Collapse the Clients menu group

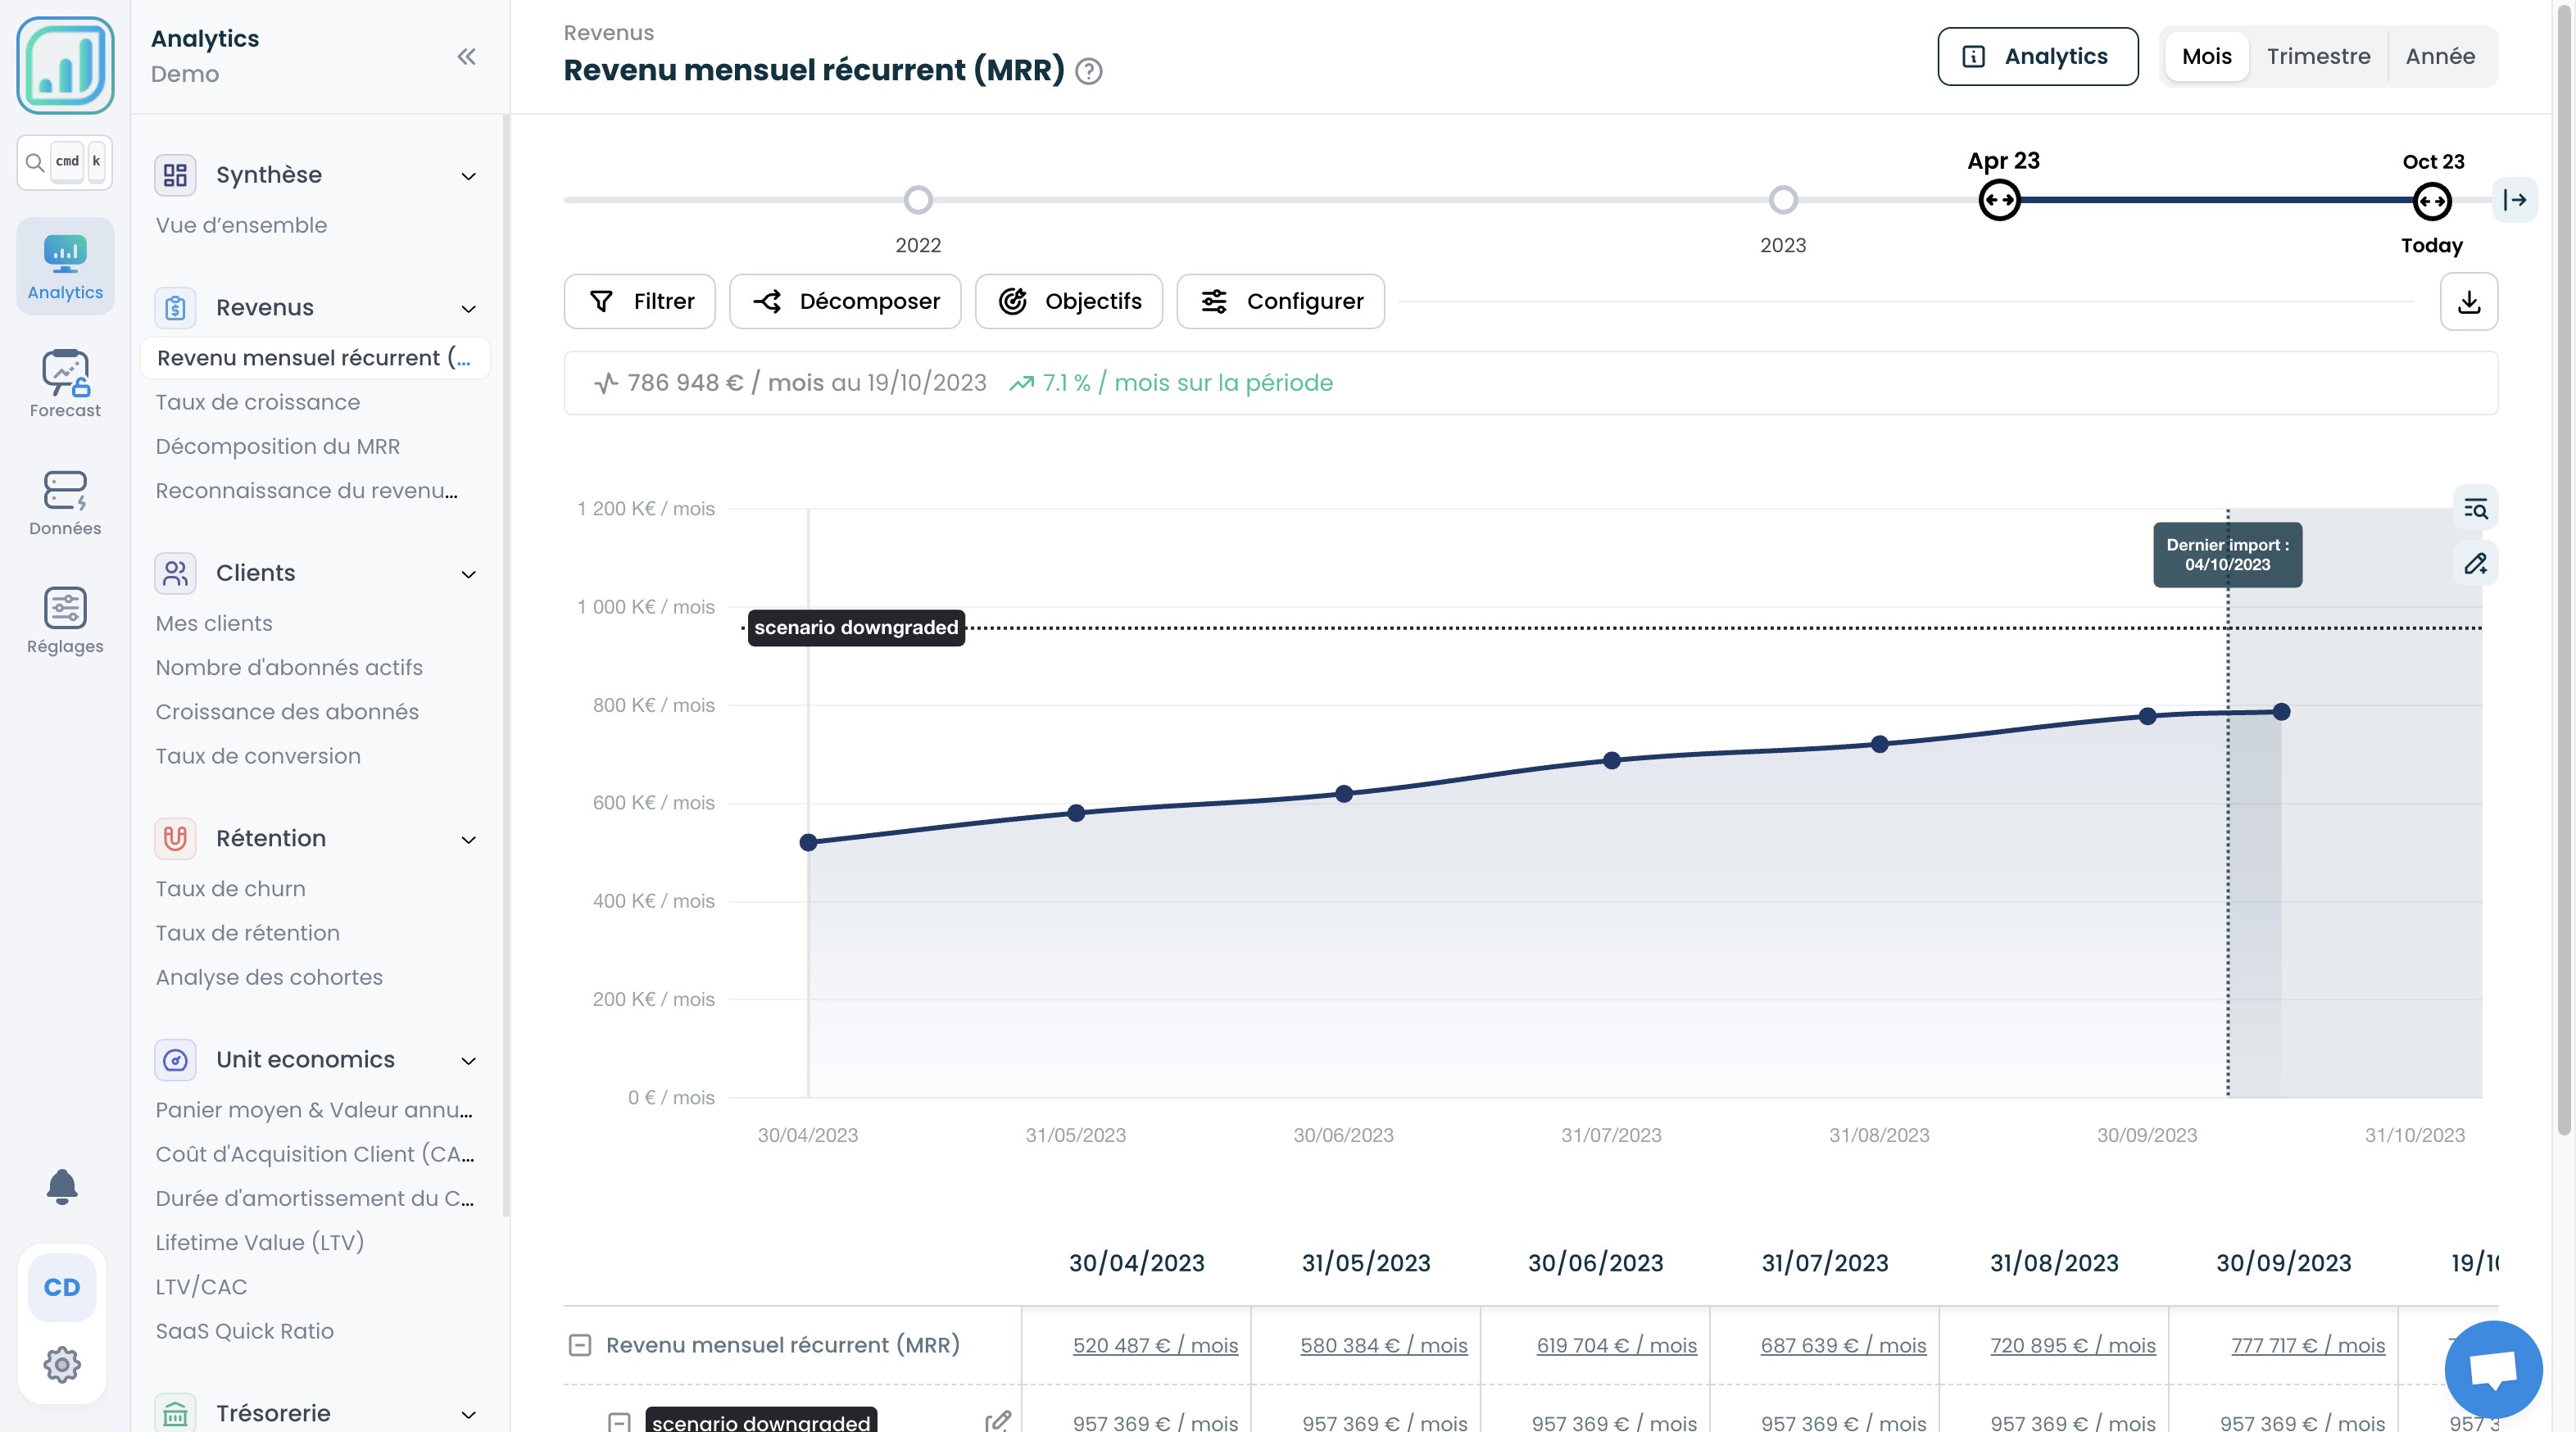tap(468, 573)
